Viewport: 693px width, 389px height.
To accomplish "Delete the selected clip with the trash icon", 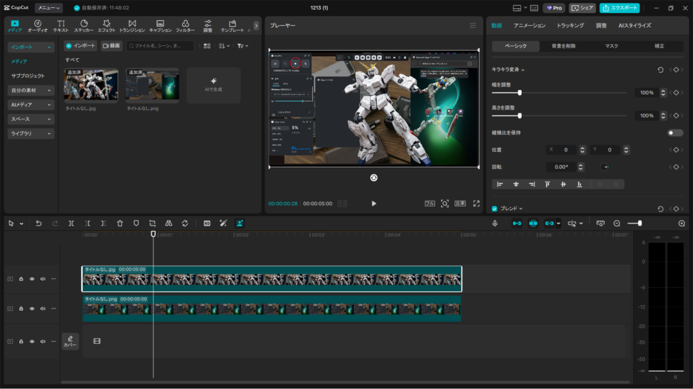I will point(120,224).
